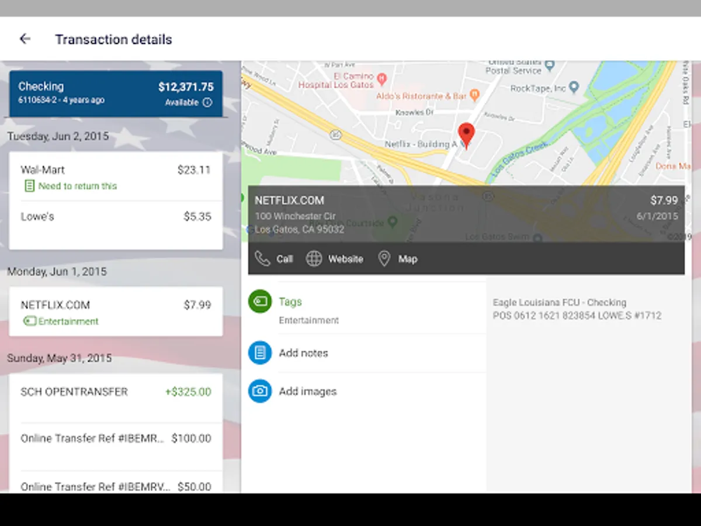701x526 pixels.
Task: Click Add images text
Action: click(x=308, y=392)
